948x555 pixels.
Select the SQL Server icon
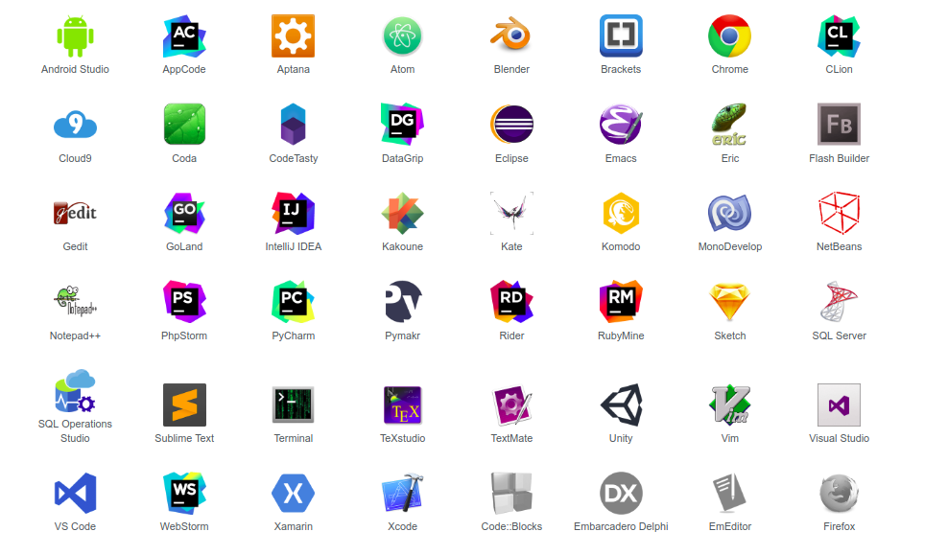coord(840,301)
